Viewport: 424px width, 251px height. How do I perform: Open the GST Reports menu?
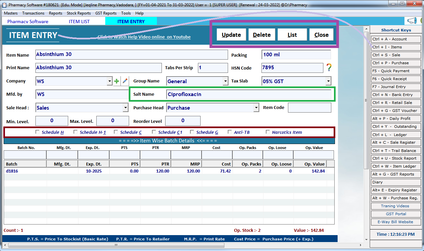click(106, 13)
